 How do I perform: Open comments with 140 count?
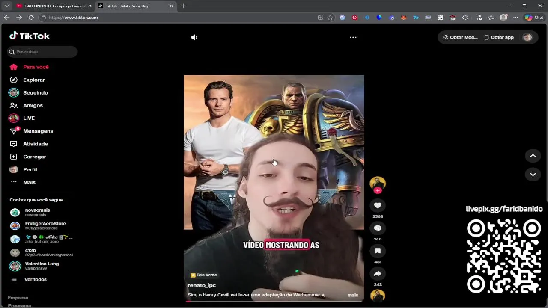378,228
